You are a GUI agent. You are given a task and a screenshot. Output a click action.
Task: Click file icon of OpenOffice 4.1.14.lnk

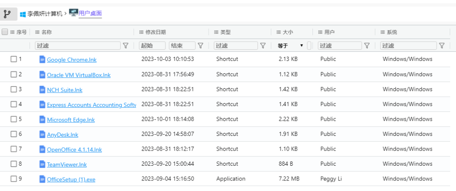[43, 149]
